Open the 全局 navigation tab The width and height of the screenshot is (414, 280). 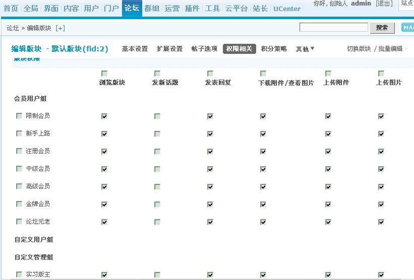click(x=31, y=9)
